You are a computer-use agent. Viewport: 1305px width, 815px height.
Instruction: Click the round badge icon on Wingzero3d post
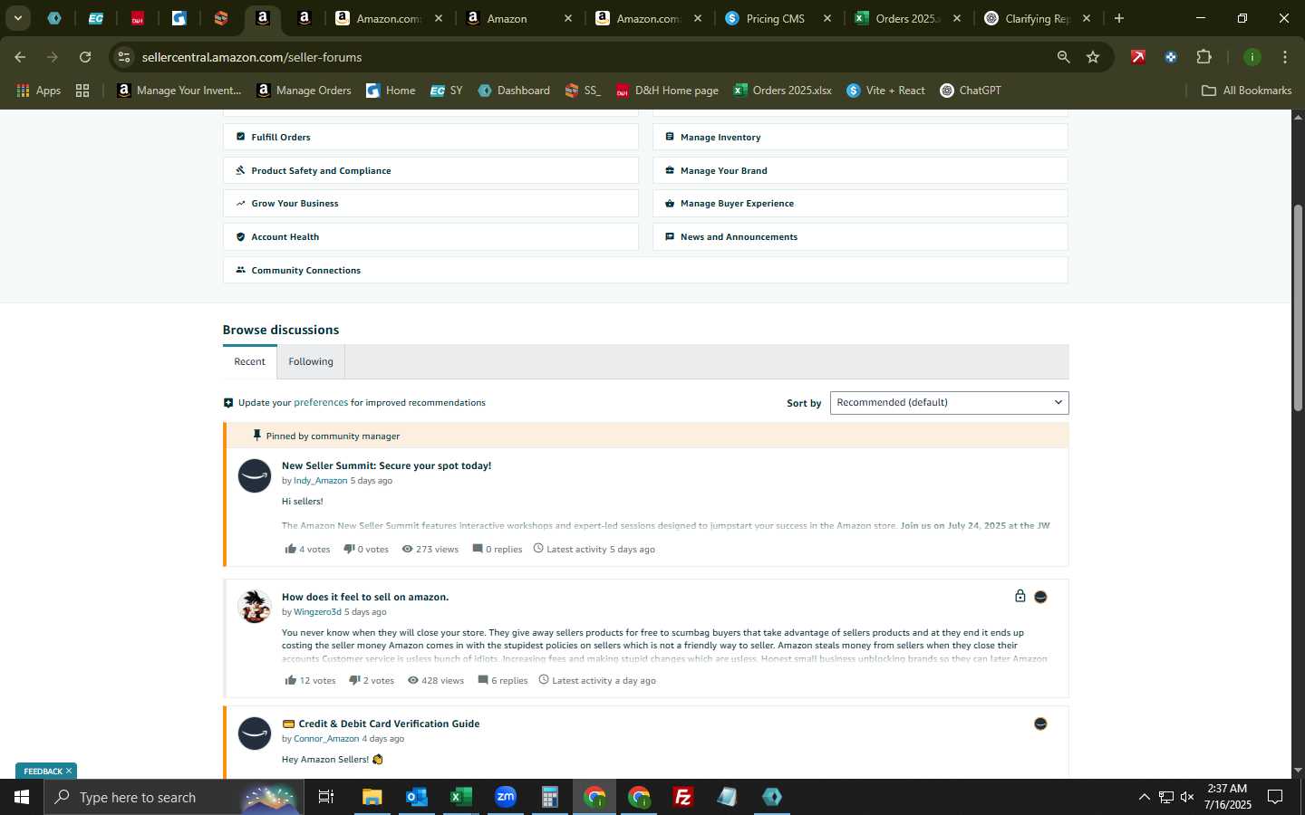[x=1040, y=597]
